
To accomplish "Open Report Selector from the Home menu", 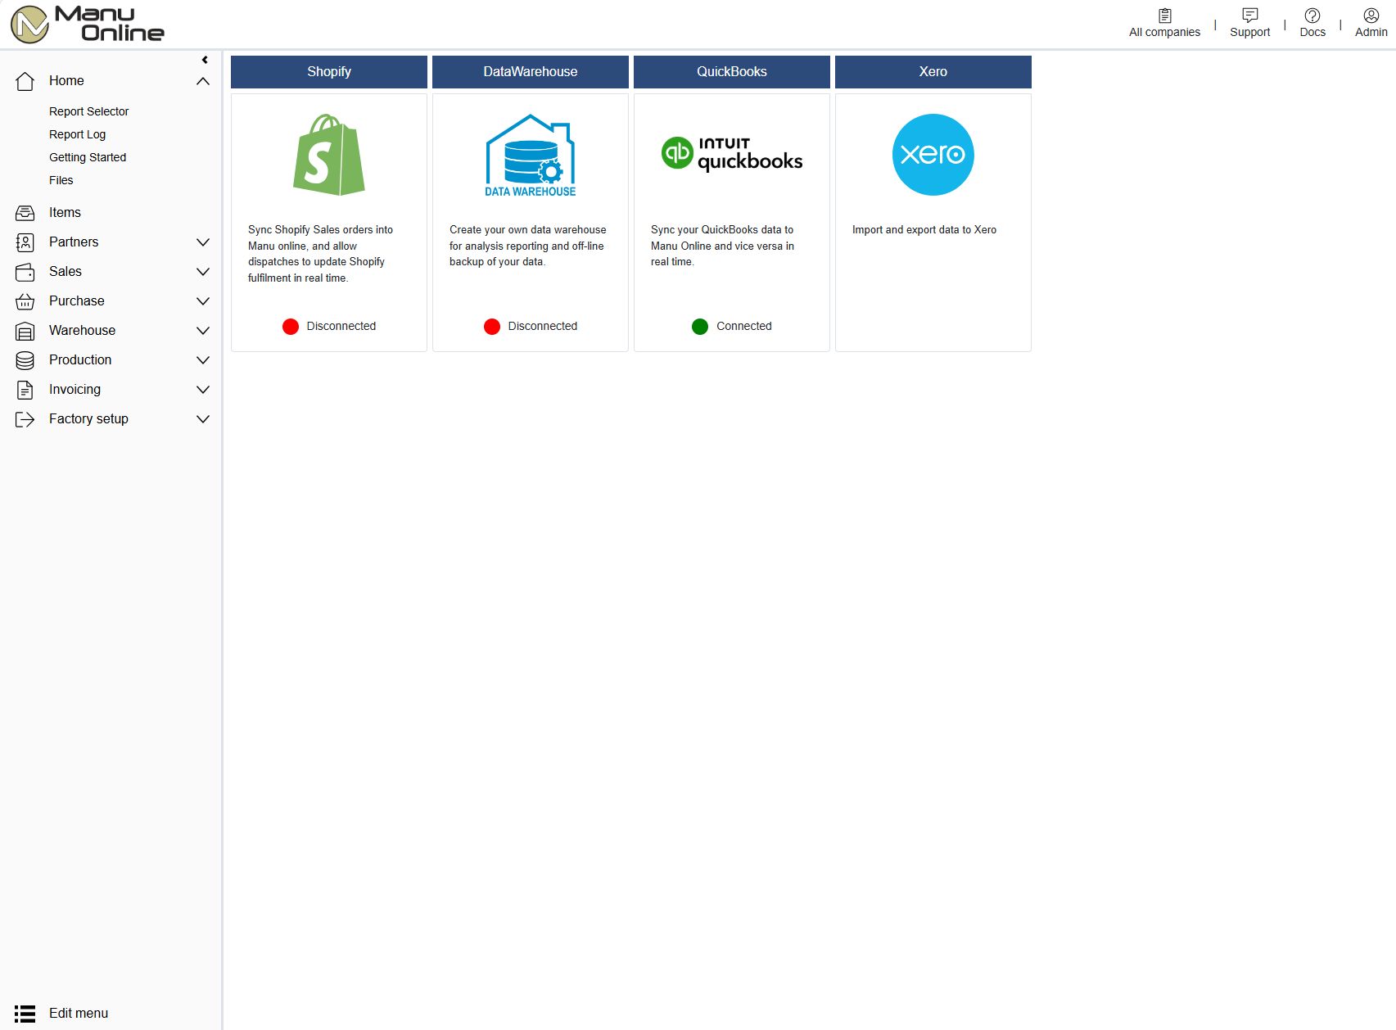I will [88, 111].
